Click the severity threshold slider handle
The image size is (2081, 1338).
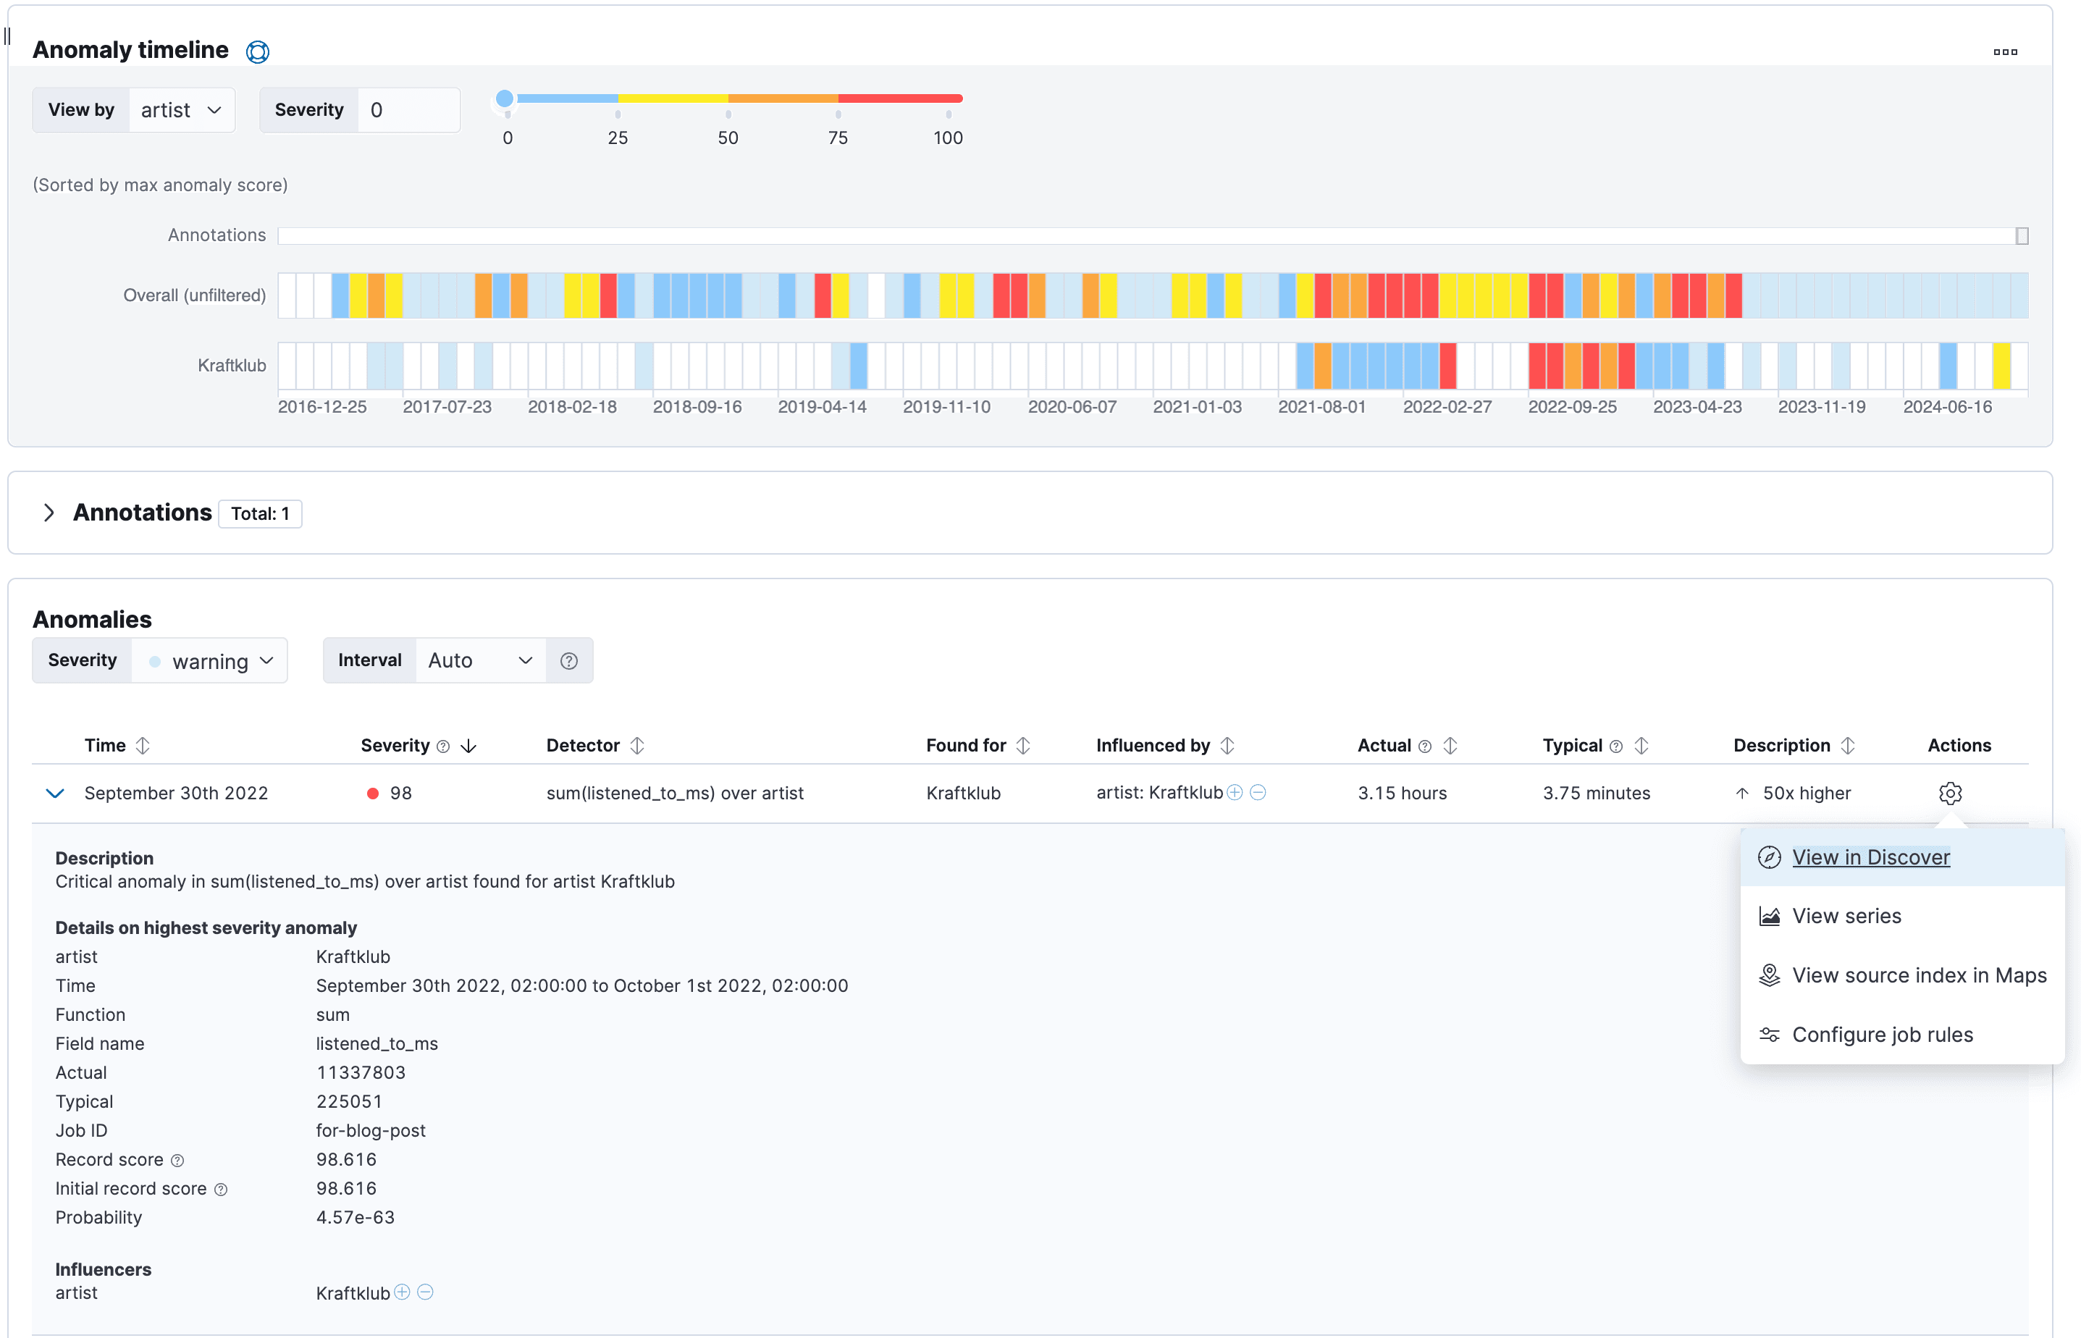pos(505,98)
